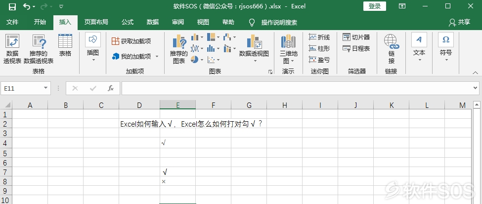Click the insert function fx icon

coord(110,88)
